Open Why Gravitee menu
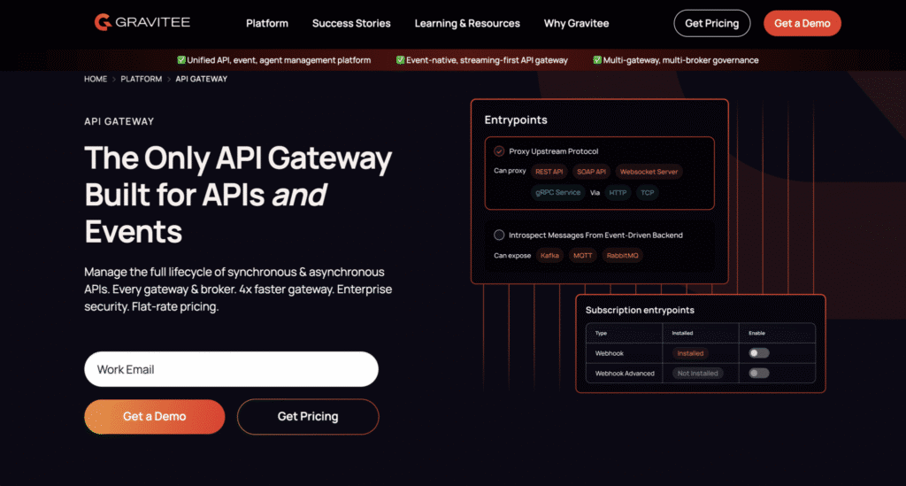Viewport: 906px width, 486px height. coord(576,23)
